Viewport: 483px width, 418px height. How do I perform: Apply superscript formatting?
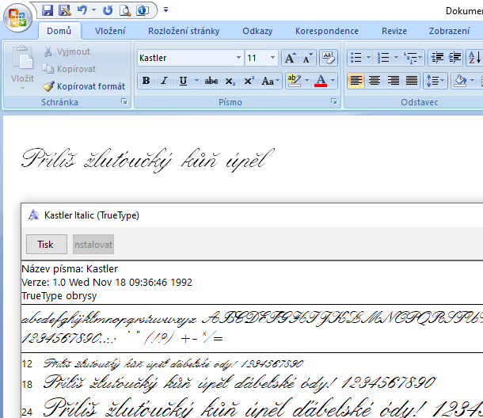tap(249, 81)
